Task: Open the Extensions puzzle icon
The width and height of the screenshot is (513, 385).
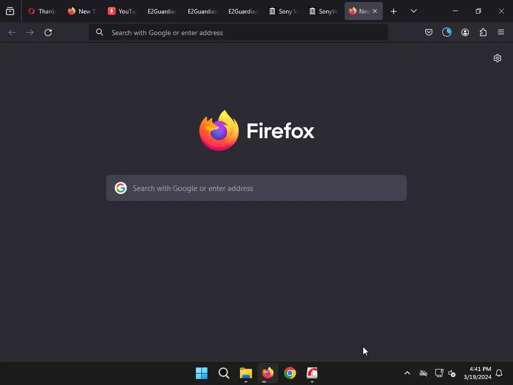Action: click(483, 32)
